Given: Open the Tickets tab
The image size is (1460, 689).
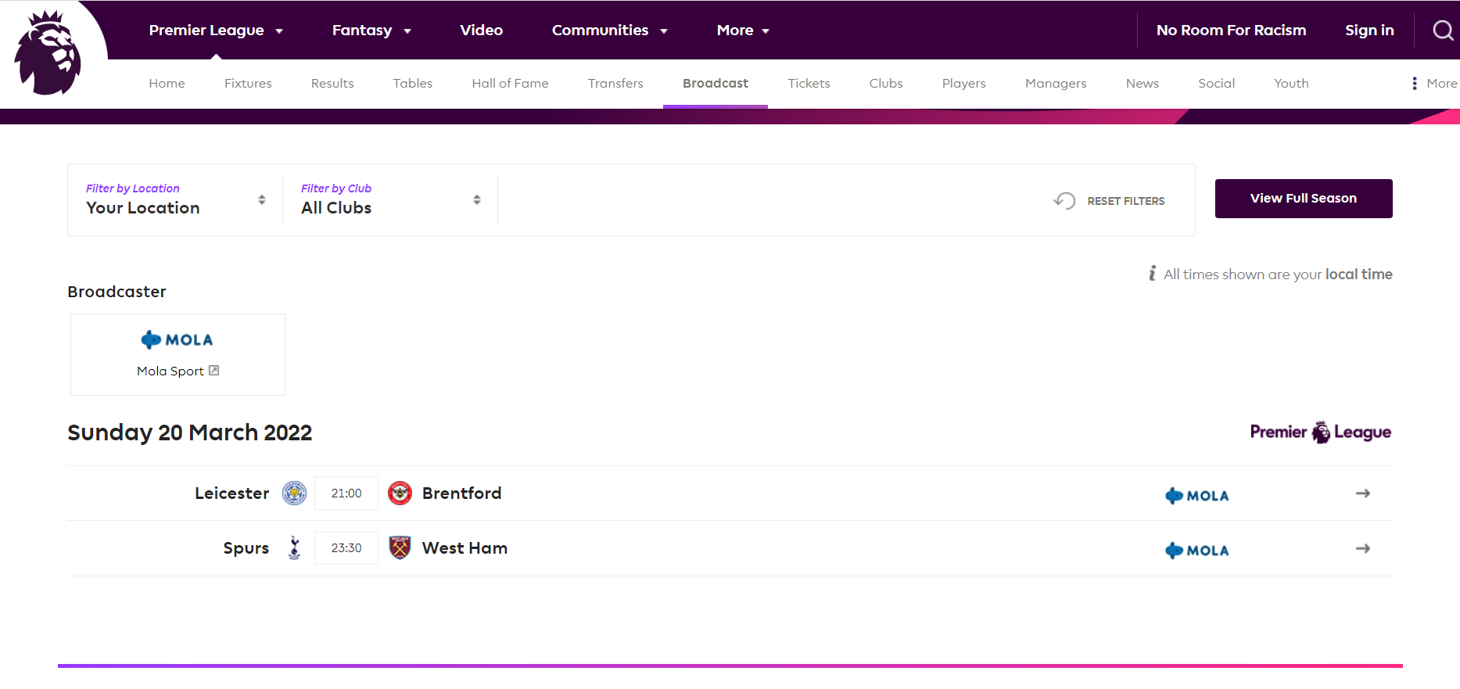Looking at the screenshot, I should point(809,84).
